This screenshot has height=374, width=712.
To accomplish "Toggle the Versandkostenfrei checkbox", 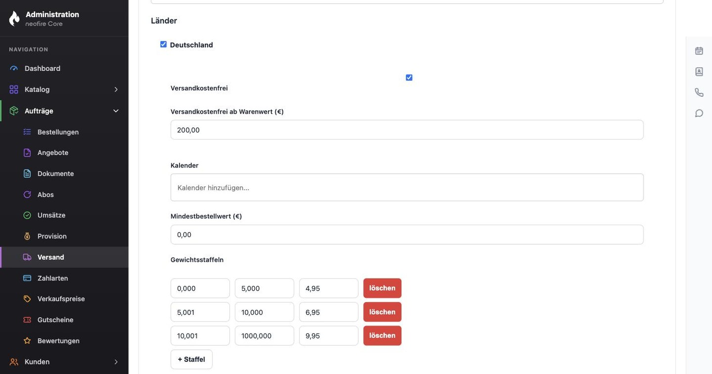I will tap(409, 78).
